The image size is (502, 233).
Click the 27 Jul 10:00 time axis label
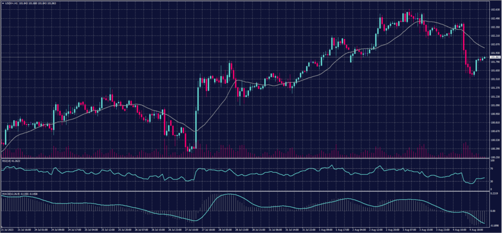pyautogui.click(x=192, y=229)
